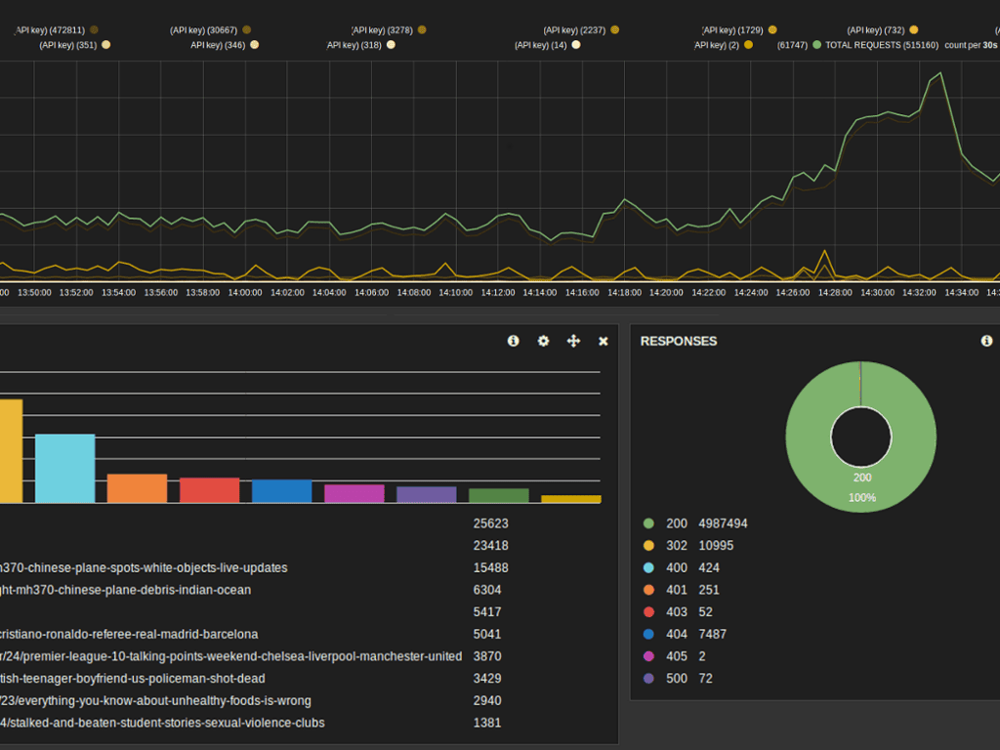Remove the bar chart panel with the X icon

[x=604, y=341]
